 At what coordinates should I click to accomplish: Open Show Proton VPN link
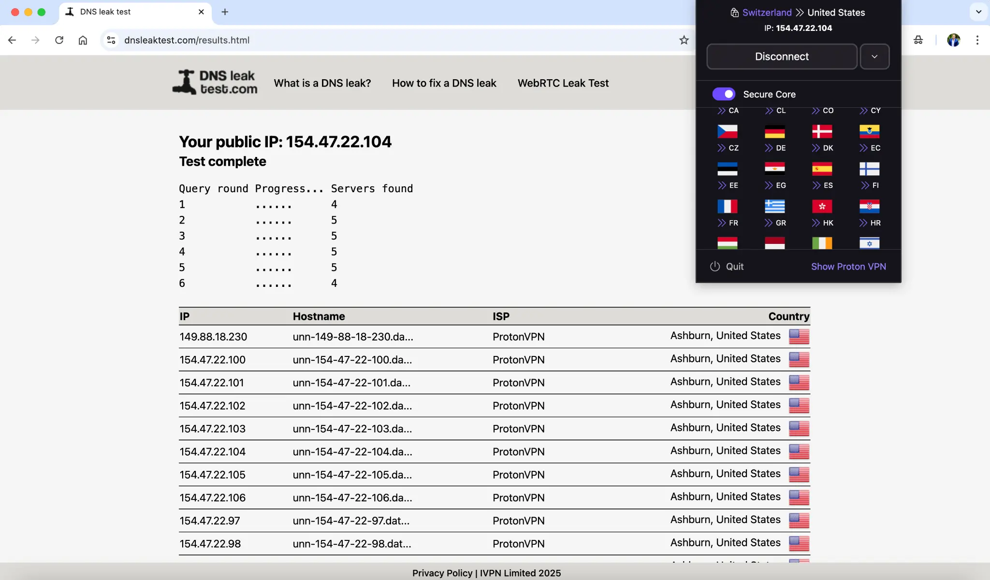point(847,266)
